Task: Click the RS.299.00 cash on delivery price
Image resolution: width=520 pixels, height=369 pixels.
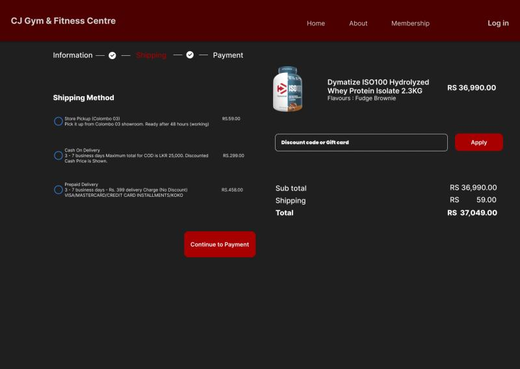Action: coord(233,155)
